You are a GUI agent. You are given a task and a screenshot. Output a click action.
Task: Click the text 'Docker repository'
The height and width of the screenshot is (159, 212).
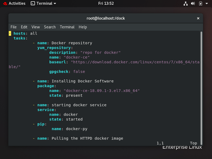[72, 43]
